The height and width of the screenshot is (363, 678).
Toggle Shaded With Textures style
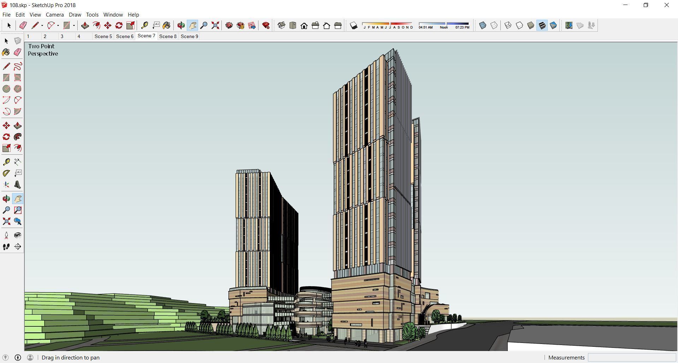[x=542, y=25]
